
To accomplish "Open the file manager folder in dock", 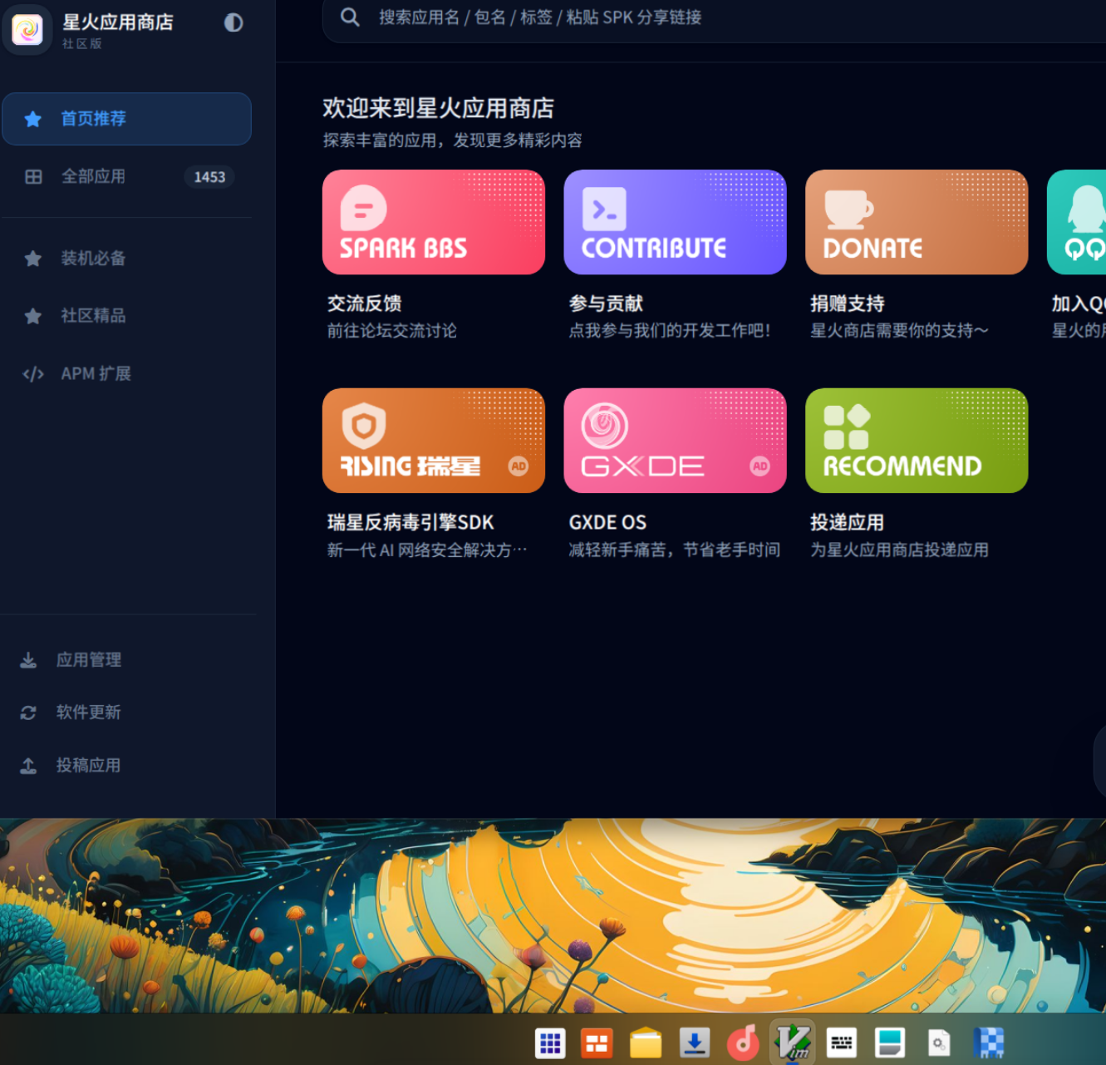I will pyautogui.click(x=646, y=1043).
